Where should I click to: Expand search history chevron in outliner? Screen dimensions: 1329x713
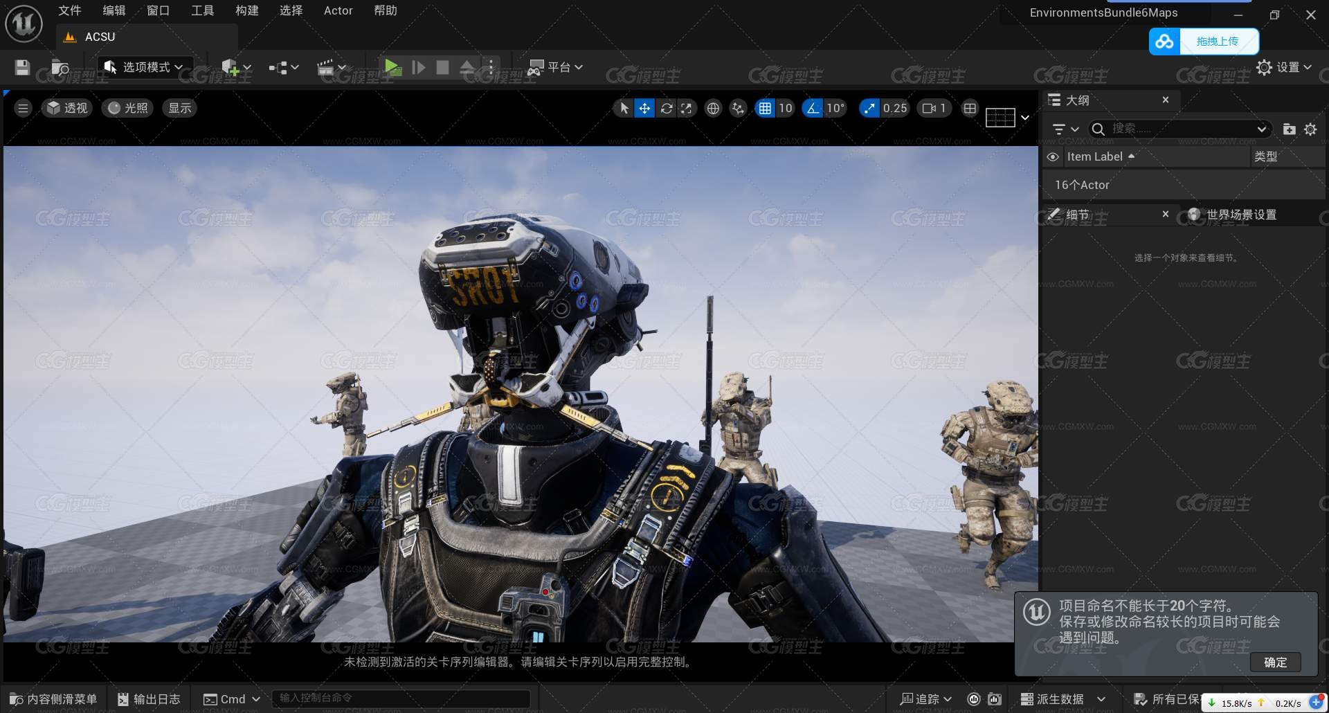coord(1262,129)
